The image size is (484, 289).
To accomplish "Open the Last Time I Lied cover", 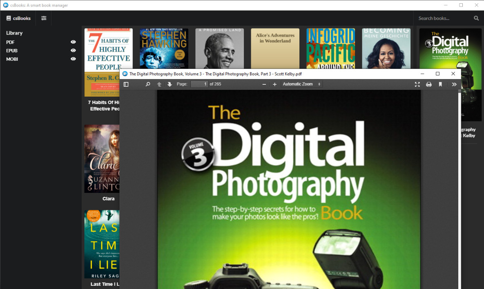I will coord(102,244).
